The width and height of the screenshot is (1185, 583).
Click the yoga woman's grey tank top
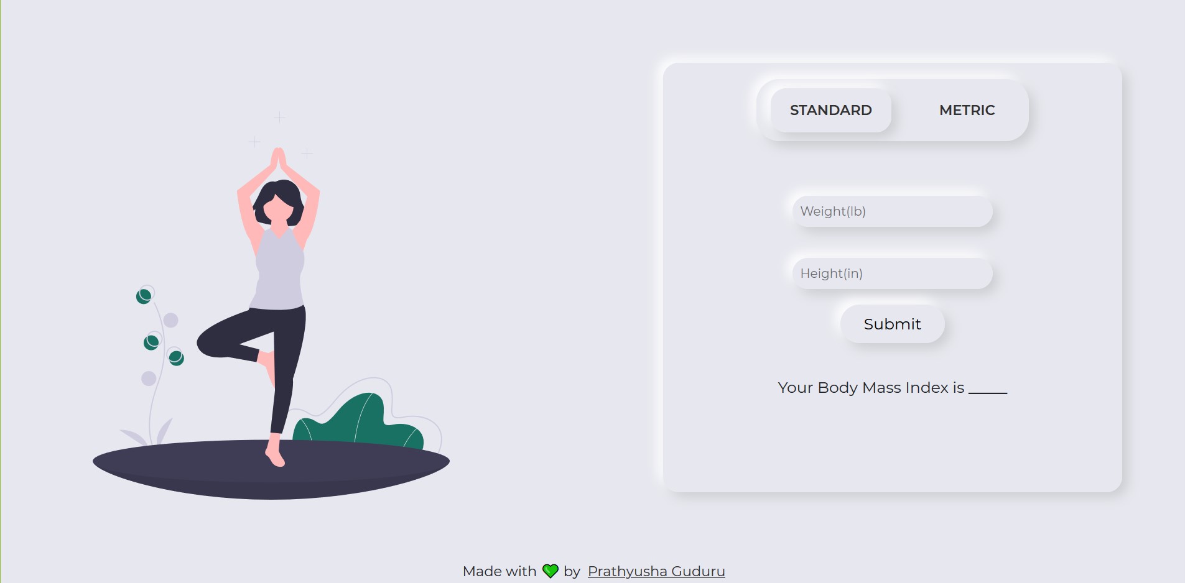coord(279,269)
